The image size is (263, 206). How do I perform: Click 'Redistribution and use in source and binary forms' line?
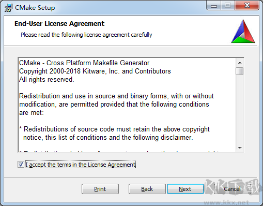click(116, 96)
